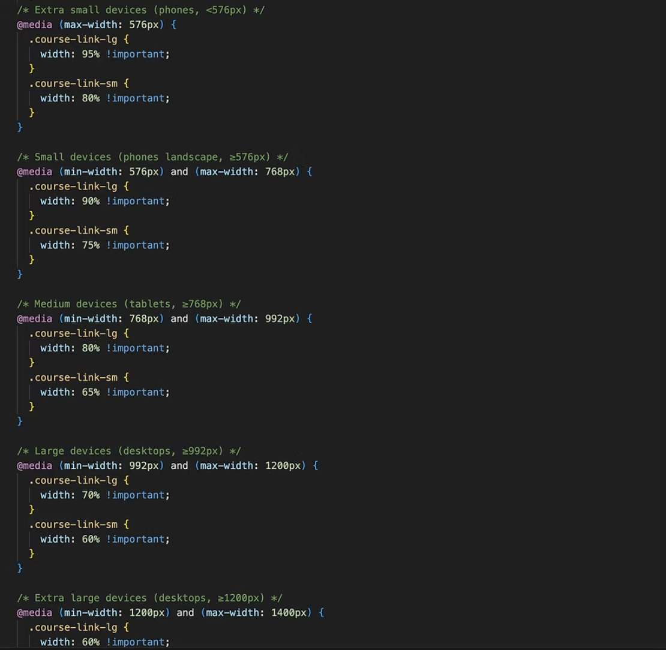Click !important after the 95% width
Viewport: 666px width, 650px height.
pos(138,54)
